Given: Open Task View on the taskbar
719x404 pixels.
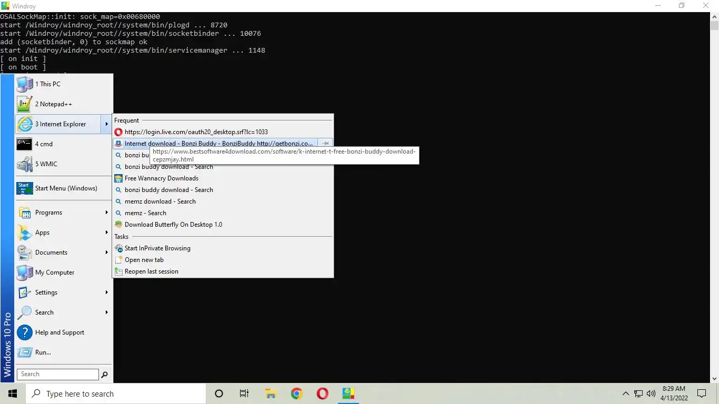Looking at the screenshot, I should 244,393.
